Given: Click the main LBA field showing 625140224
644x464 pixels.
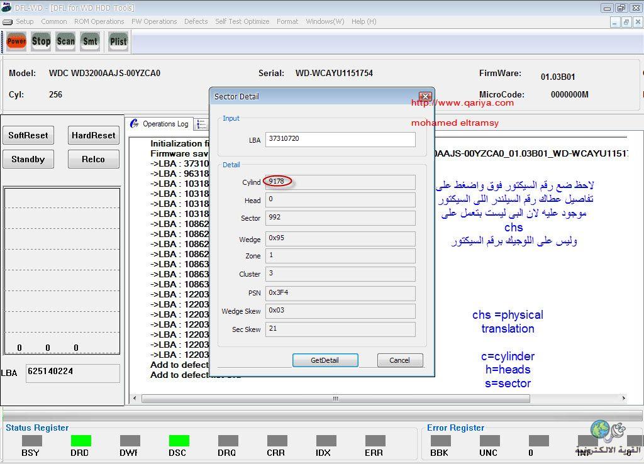Looking at the screenshot, I should tap(73, 373).
